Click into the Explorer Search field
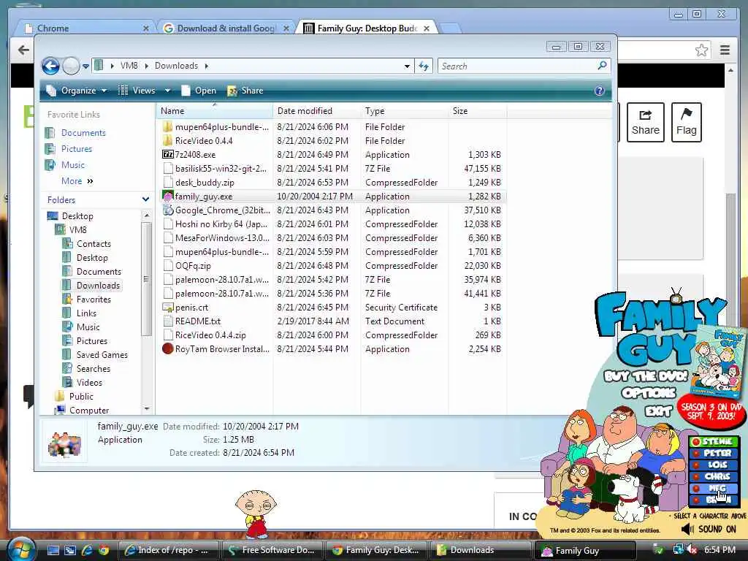The height and width of the screenshot is (561, 748). coord(517,66)
